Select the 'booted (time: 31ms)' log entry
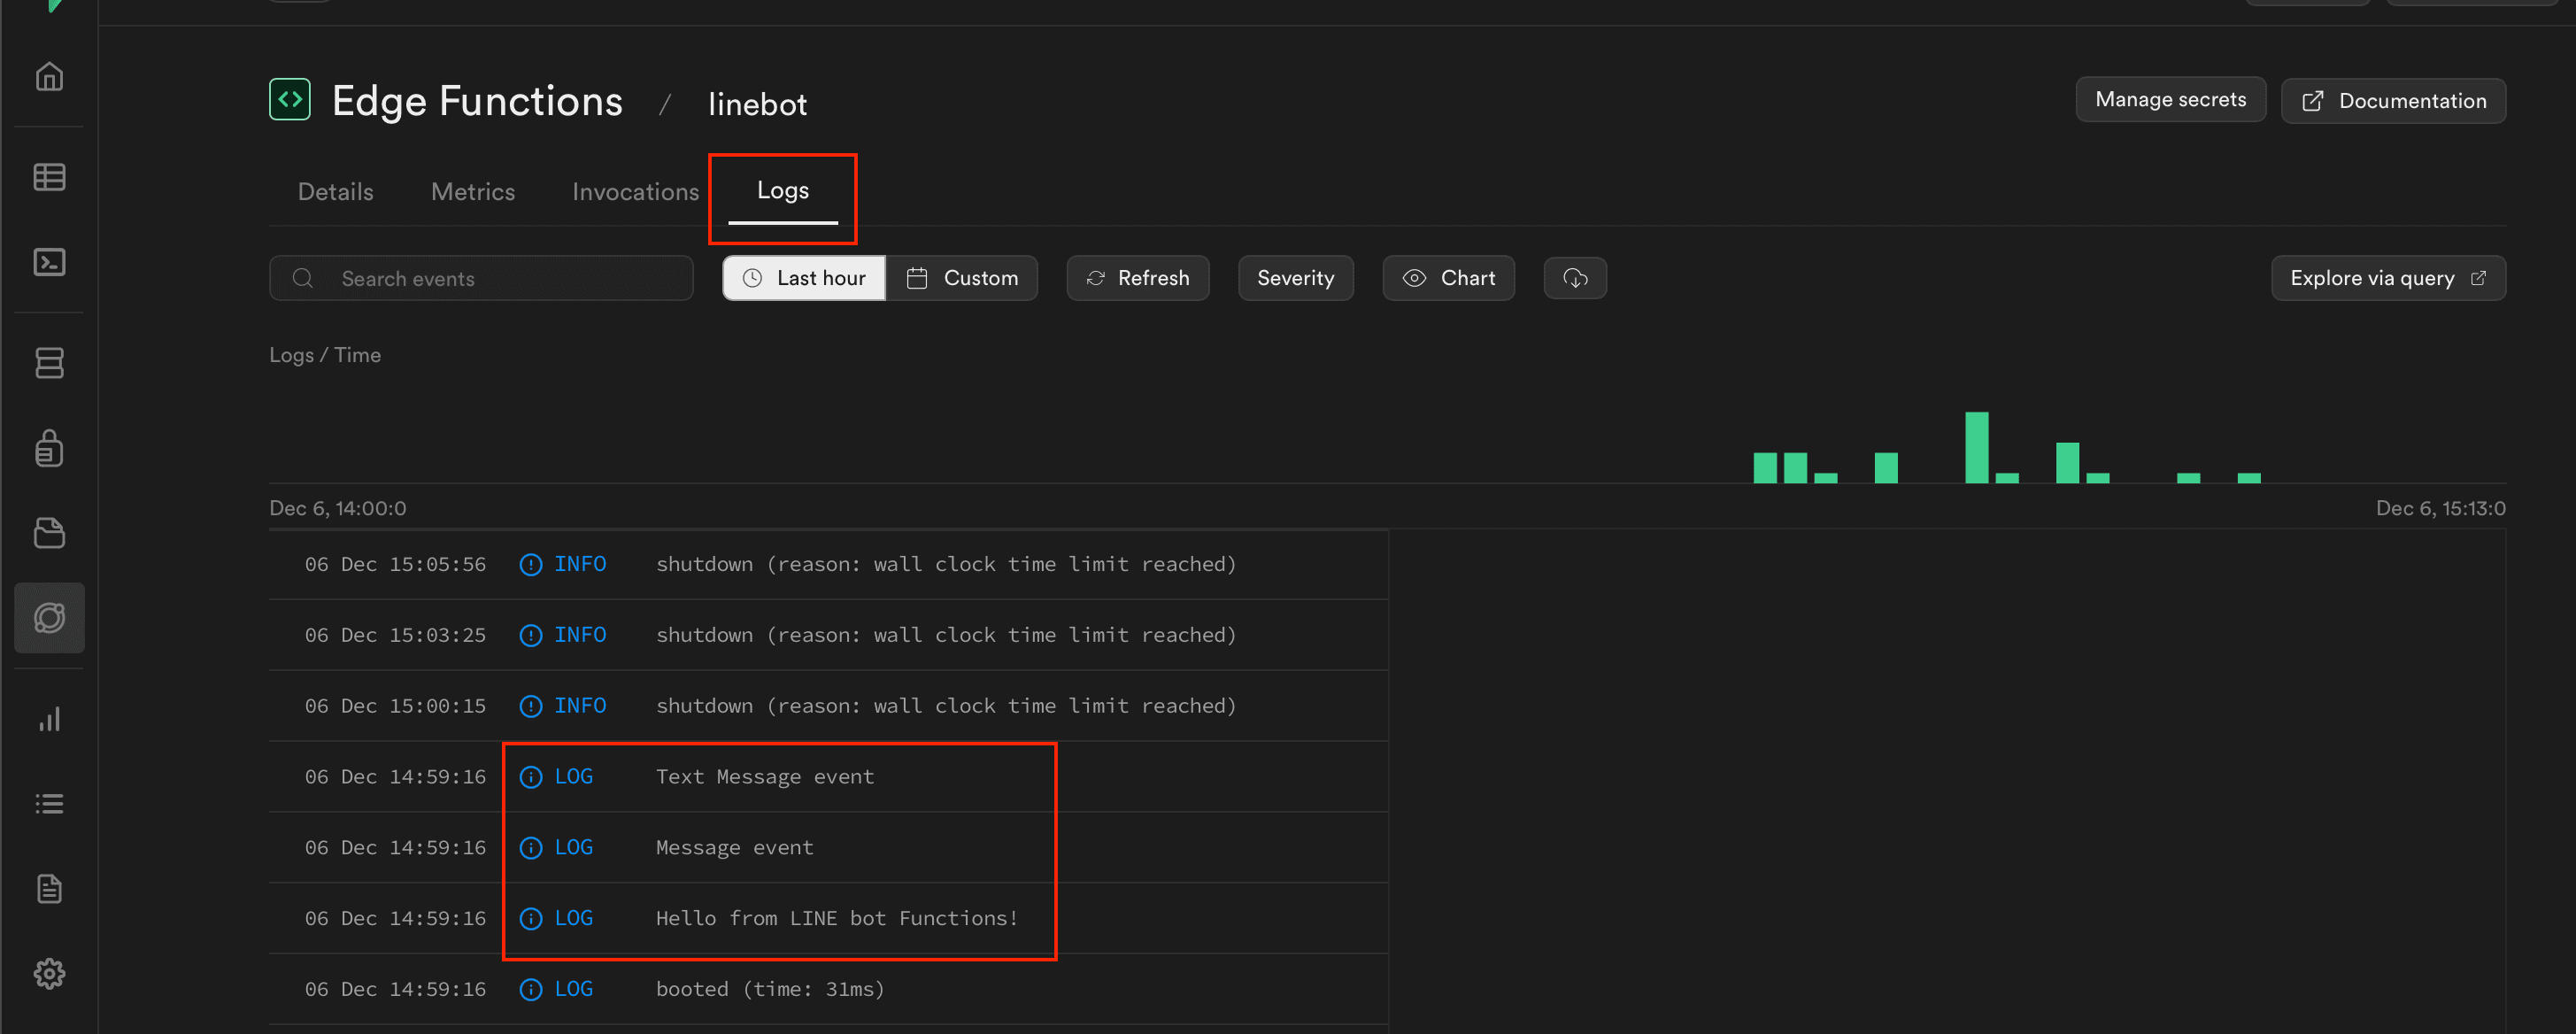 [x=828, y=990]
